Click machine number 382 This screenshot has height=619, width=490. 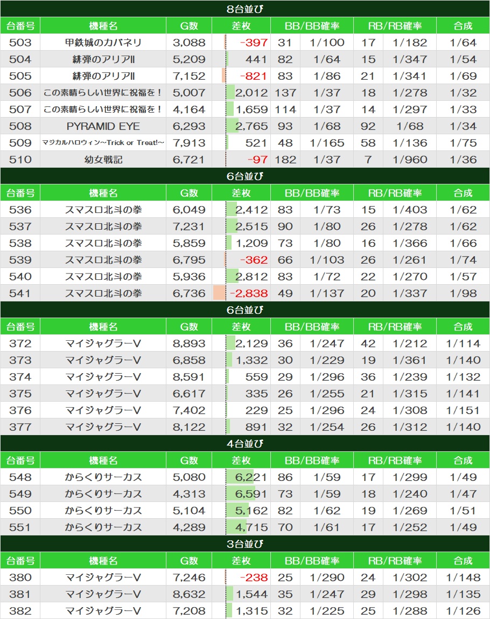click(20, 611)
